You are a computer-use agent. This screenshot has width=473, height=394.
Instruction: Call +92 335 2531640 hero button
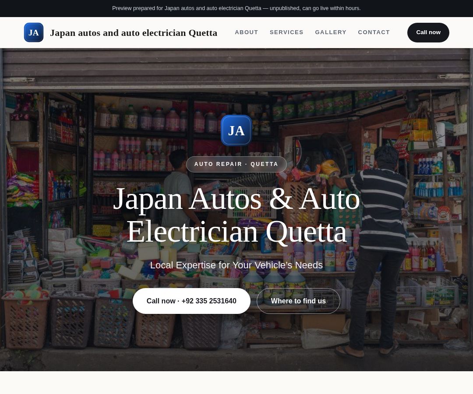click(x=191, y=301)
